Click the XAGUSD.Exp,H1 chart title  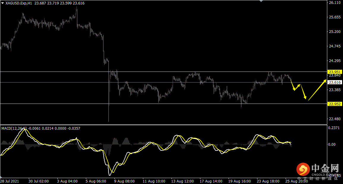coord(19,3)
